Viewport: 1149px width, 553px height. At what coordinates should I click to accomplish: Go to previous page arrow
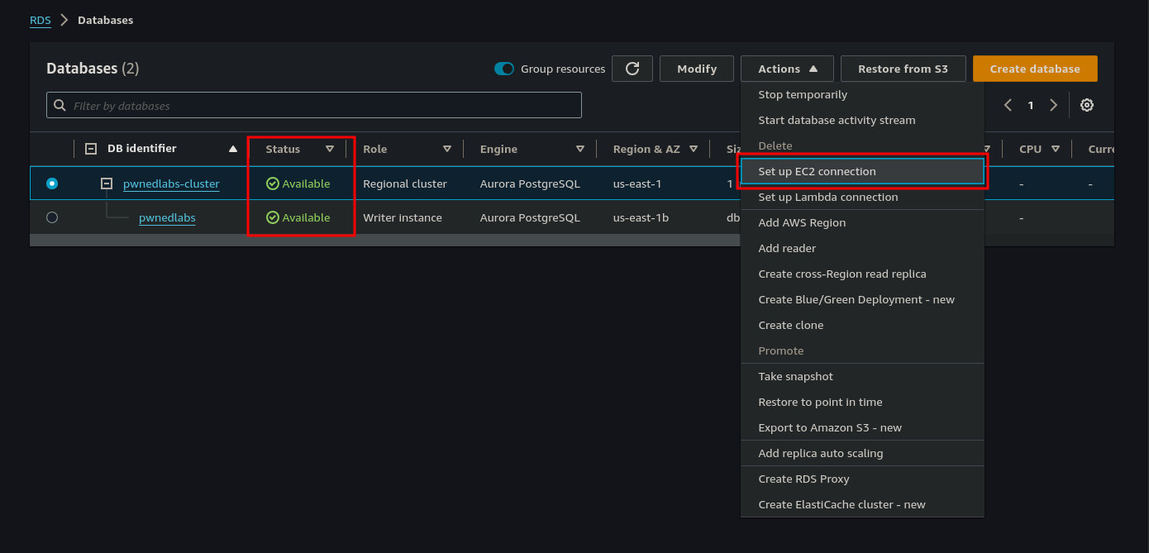tap(1008, 105)
